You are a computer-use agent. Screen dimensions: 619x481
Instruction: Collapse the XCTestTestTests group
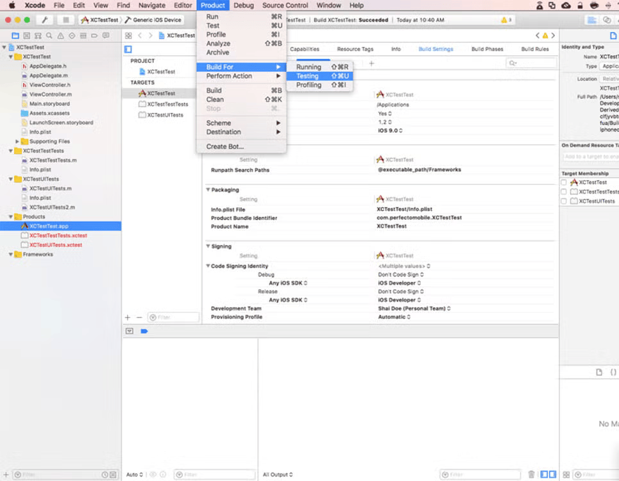pyautogui.click(x=11, y=151)
